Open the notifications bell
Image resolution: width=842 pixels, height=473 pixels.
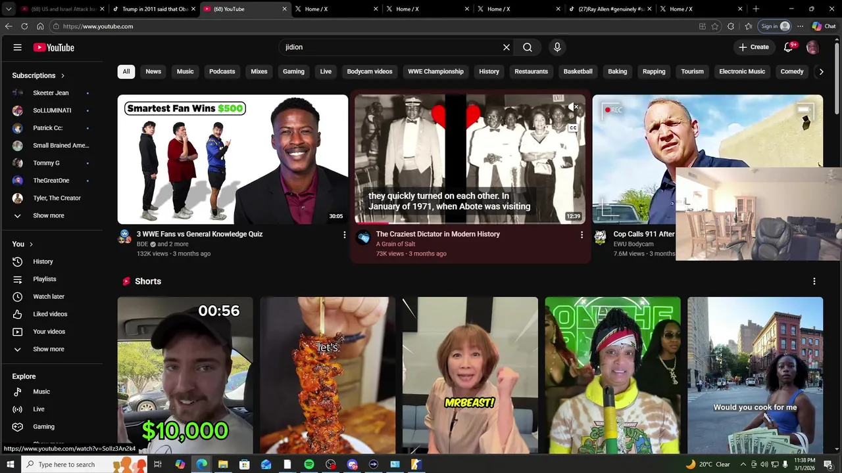tap(789, 47)
